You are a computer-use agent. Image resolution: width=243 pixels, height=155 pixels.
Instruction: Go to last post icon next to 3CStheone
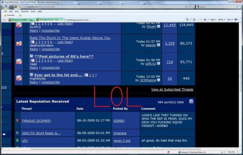coord(158,80)
